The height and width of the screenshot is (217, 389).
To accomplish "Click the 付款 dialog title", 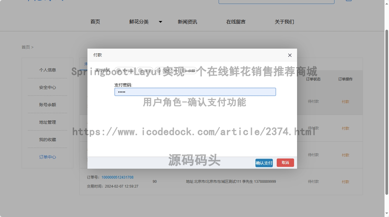I will [x=98, y=55].
